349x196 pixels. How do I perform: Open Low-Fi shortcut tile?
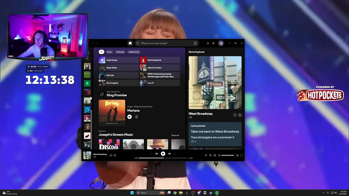pyautogui.click(x=160, y=83)
